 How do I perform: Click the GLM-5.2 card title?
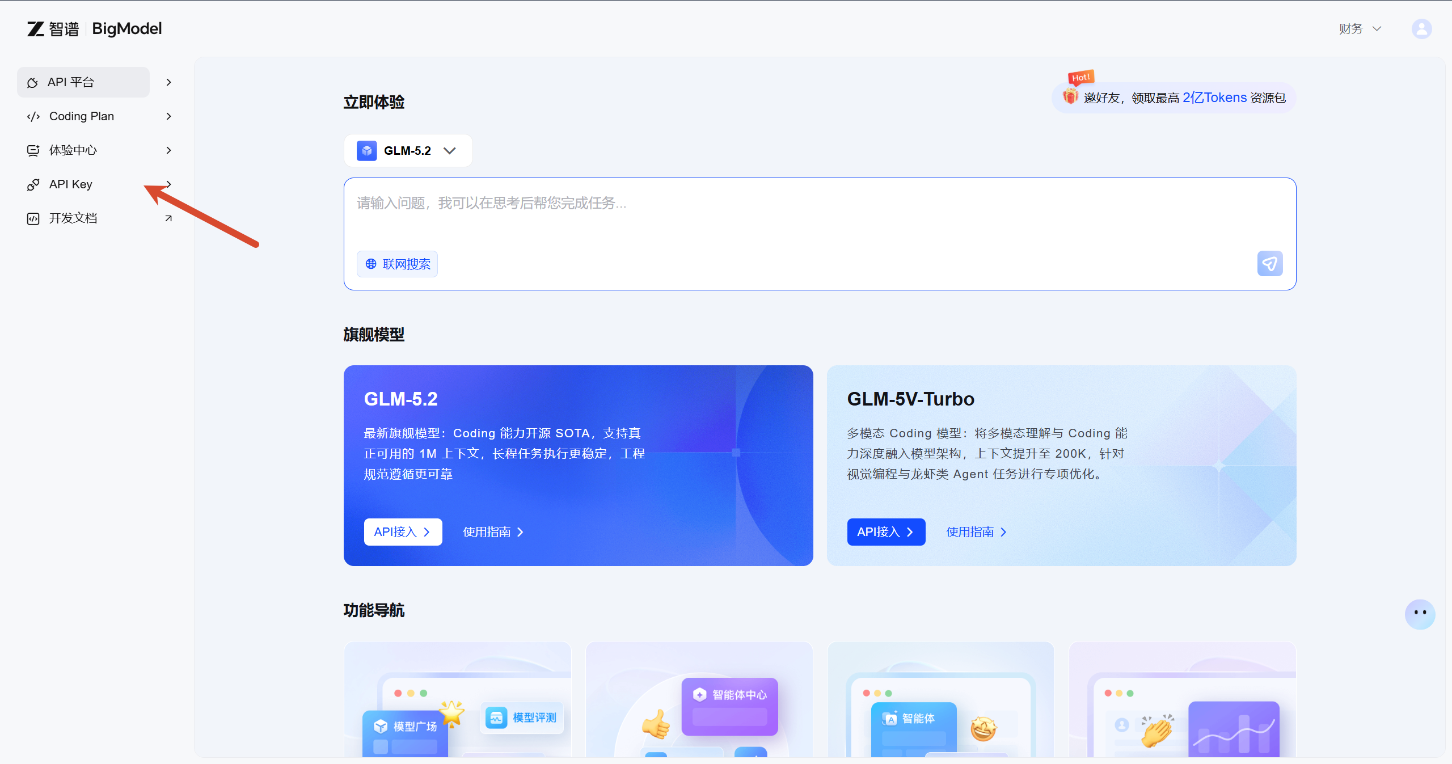[x=400, y=399]
